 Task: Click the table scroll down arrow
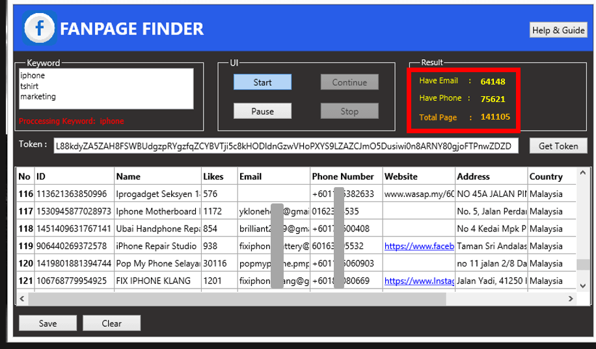click(583, 286)
